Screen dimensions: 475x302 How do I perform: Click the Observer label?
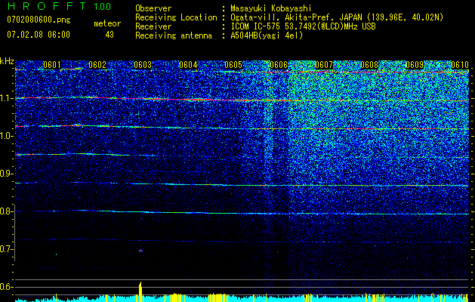tap(153, 9)
